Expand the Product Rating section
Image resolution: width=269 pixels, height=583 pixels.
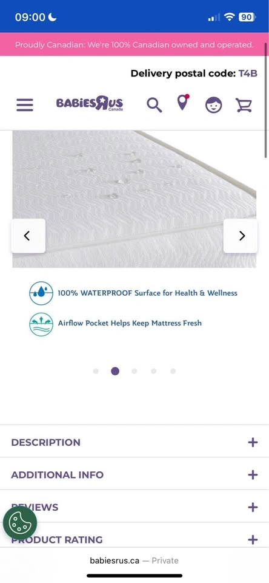[x=134, y=539]
